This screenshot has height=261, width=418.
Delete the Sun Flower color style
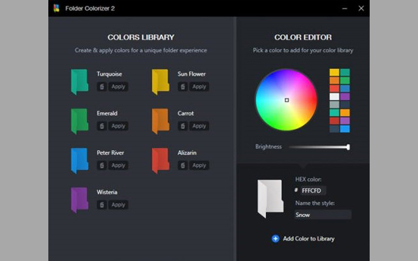[x=183, y=87]
